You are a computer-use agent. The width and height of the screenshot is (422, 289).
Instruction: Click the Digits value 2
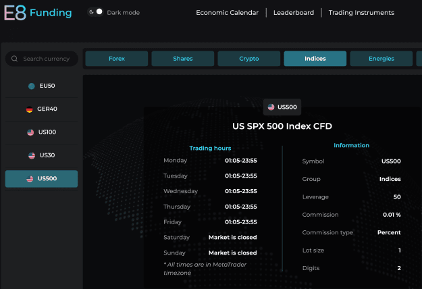tap(399, 268)
